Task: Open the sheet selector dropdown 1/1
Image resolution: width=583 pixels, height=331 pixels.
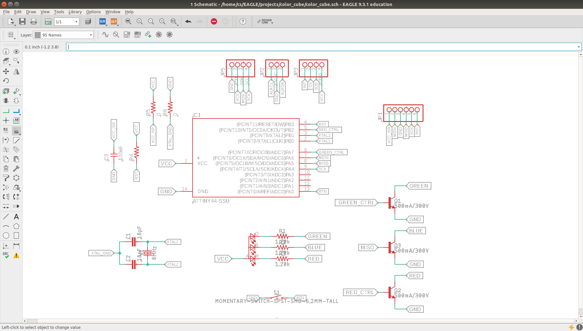Action: [x=67, y=22]
